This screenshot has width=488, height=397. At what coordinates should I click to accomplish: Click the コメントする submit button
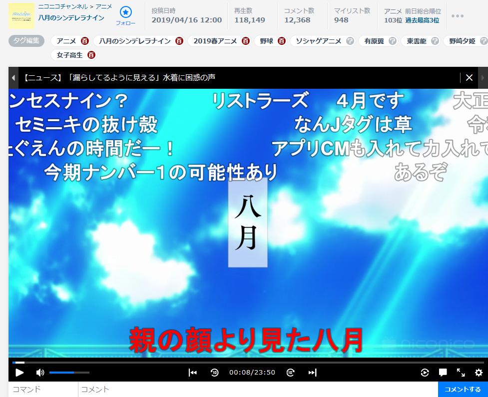point(463,389)
